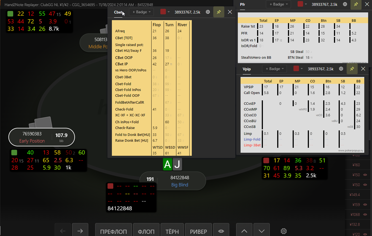Pin the Vpip popup
This screenshot has height=236, width=372.
click(x=352, y=69)
